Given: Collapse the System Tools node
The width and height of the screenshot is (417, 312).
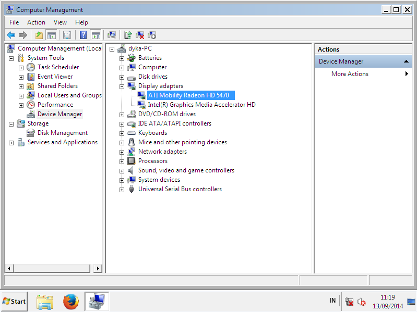Looking at the screenshot, I should (11, 58).
